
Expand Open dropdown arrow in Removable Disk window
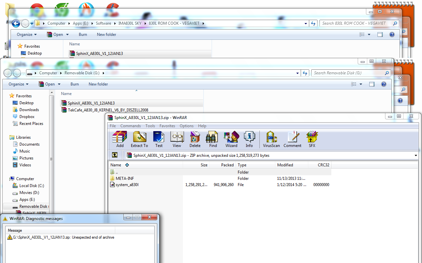coord(59,84)
